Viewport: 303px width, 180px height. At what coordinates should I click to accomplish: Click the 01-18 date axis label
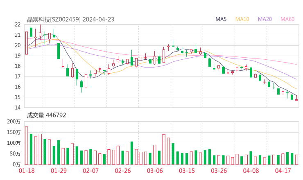[x=27, y=171]
